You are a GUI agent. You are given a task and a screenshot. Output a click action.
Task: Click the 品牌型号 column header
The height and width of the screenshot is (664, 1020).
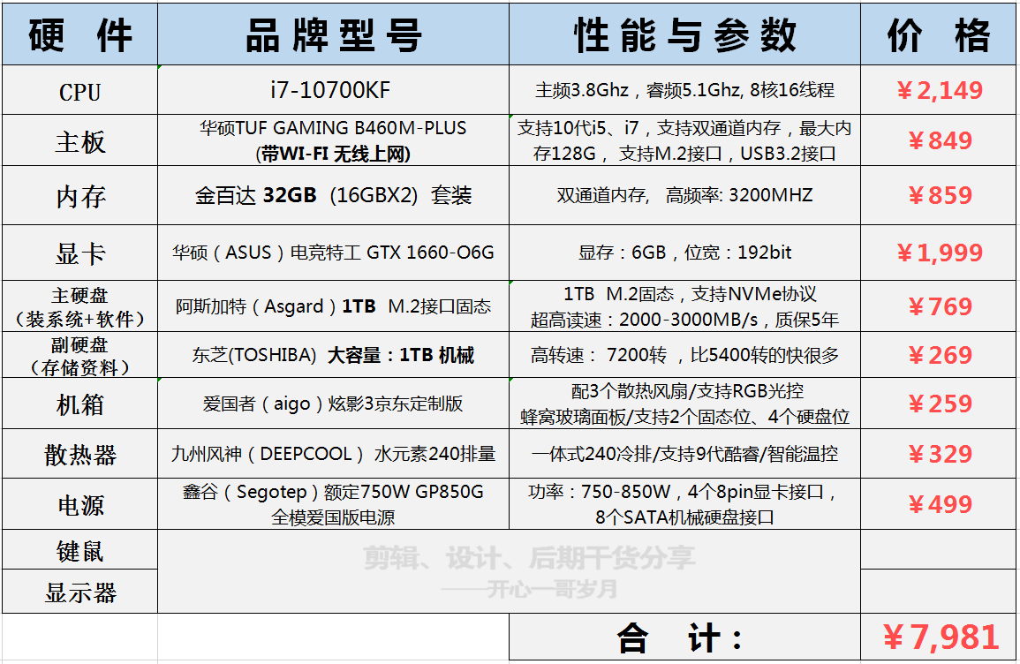(x=333, y=34)
